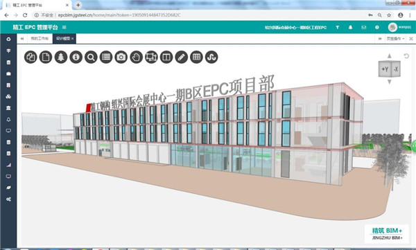Click the +Y face of view cube

coord(385,69)
